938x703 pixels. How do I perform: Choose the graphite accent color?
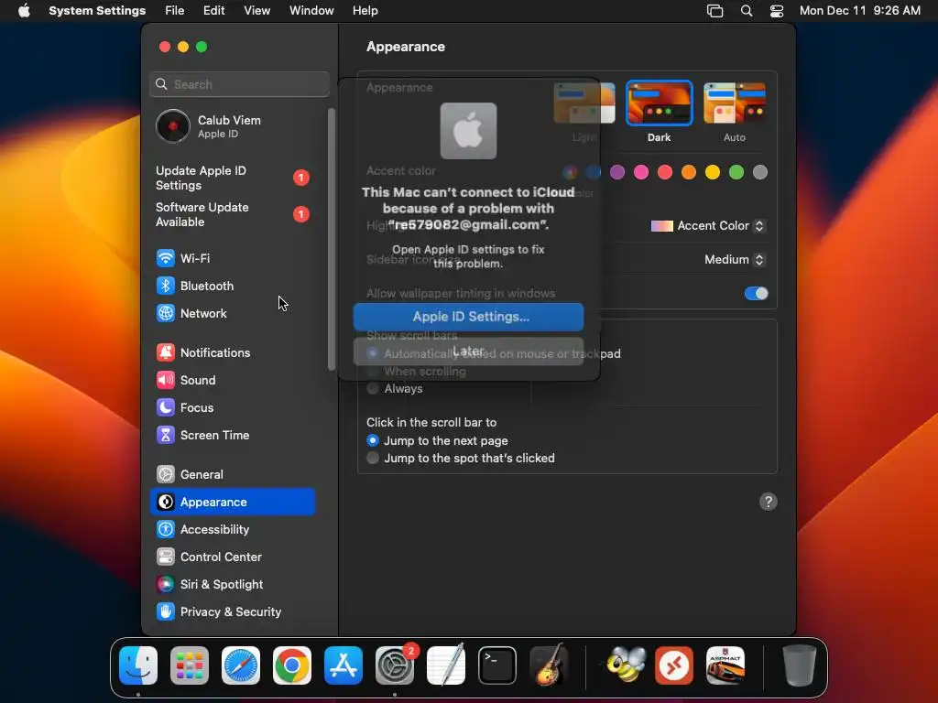[760, 173]
